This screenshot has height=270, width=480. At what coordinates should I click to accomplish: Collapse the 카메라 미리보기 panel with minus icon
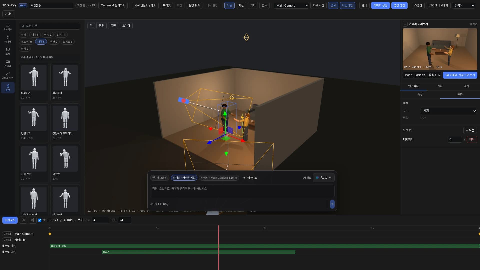405,24
